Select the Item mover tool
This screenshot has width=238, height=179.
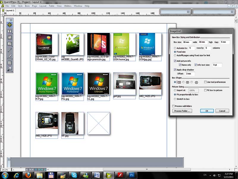10,25
